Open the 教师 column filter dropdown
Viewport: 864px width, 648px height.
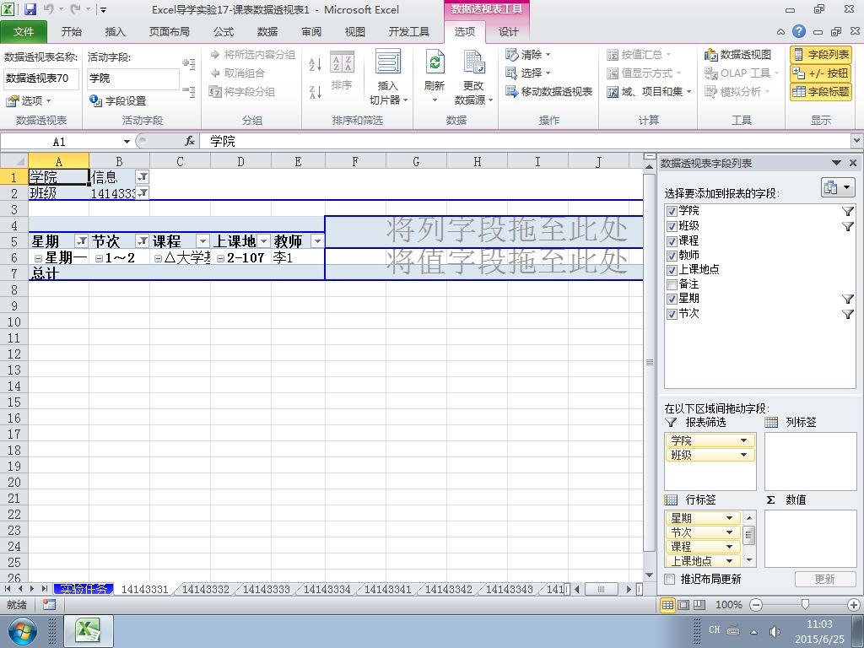pyautogui.click(x=317, y=240)
